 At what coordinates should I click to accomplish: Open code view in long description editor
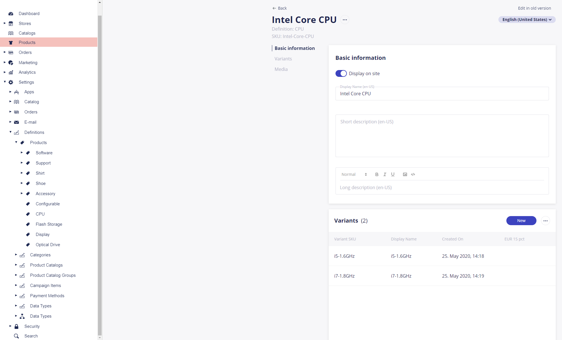pyautogui.click(x=413, y=174)
